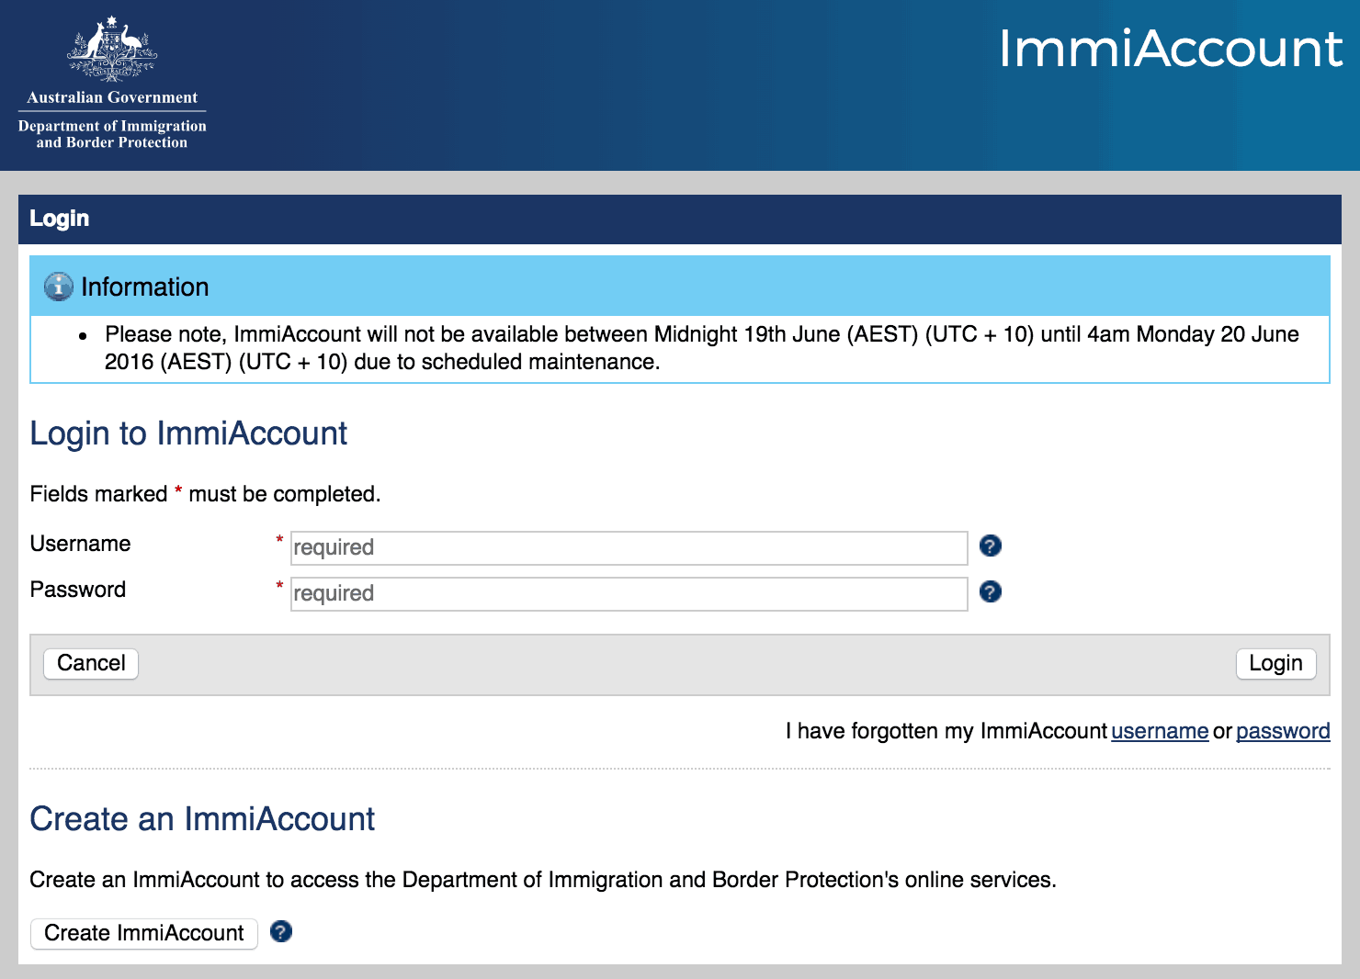The width and height of the screenshot is (1360, 979).
Task: Click inside the Username input field
Action: point(629,547)
